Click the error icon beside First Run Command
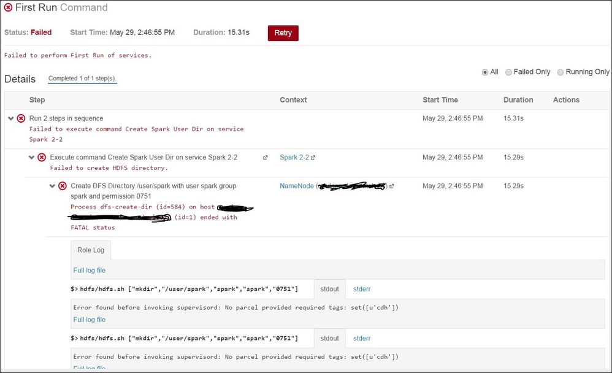This screenshot has height=373, width=612. [8, 8]
